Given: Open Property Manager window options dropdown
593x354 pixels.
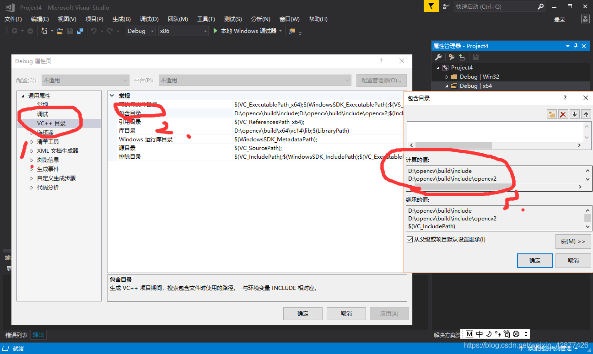Looking at the screenshot, I should [568, 46].
